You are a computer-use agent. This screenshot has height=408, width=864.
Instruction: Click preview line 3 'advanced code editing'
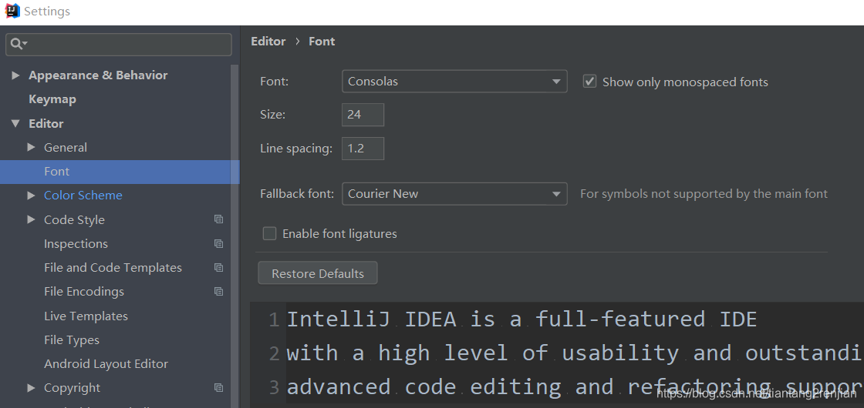tap(575, 386)
